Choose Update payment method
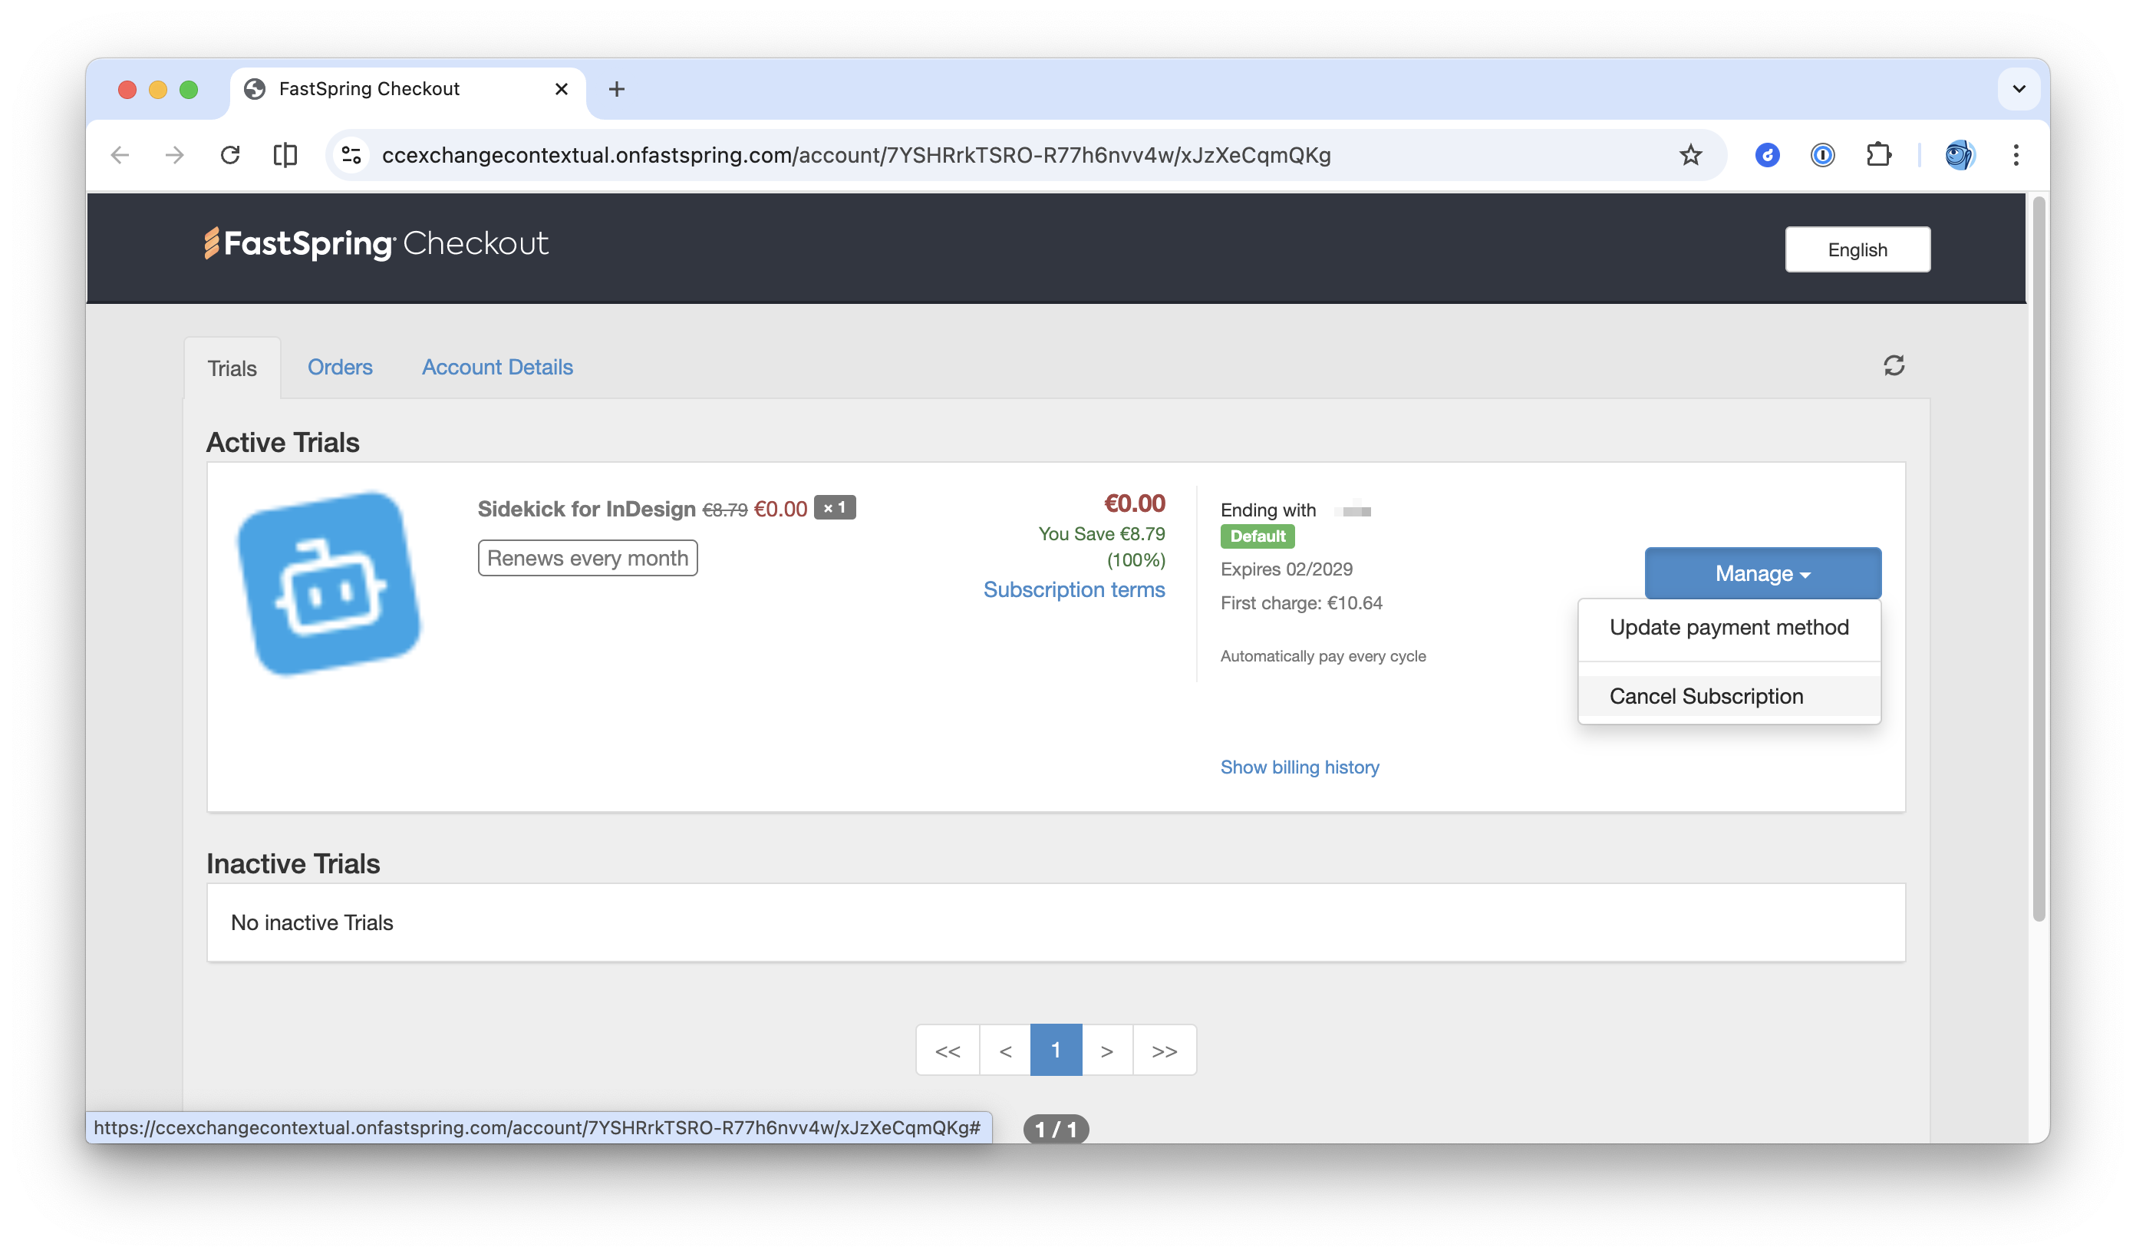 pyautogui.click(x=1729, y=627)
